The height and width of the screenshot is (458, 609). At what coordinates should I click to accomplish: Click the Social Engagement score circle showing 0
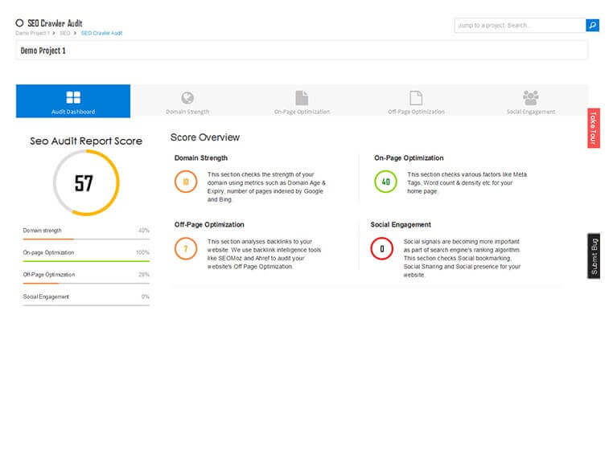tap(381, 249)
